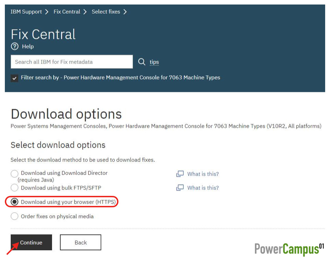Click the chevron after IBM Support
The image size is (330, 260).
point(47,12)
